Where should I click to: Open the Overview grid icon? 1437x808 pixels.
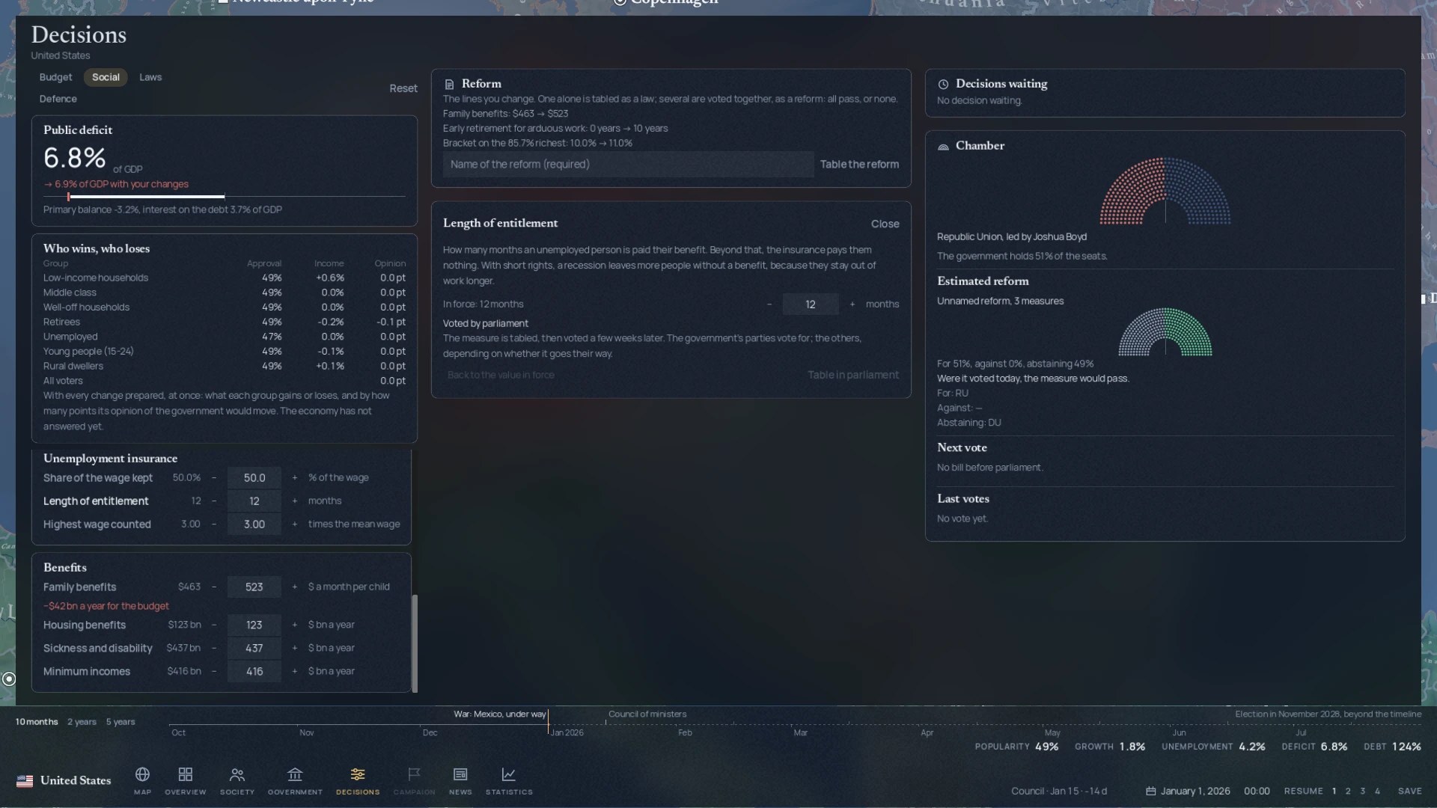pos(185,774)
